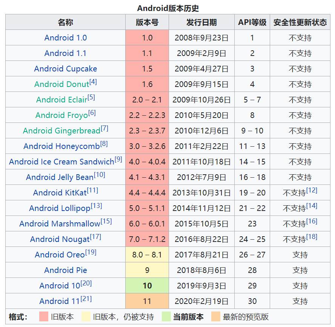Open the Android Nougat link
Image resolution: width=335 pixels, height=327 pixels.
click(x=60, y=239)
